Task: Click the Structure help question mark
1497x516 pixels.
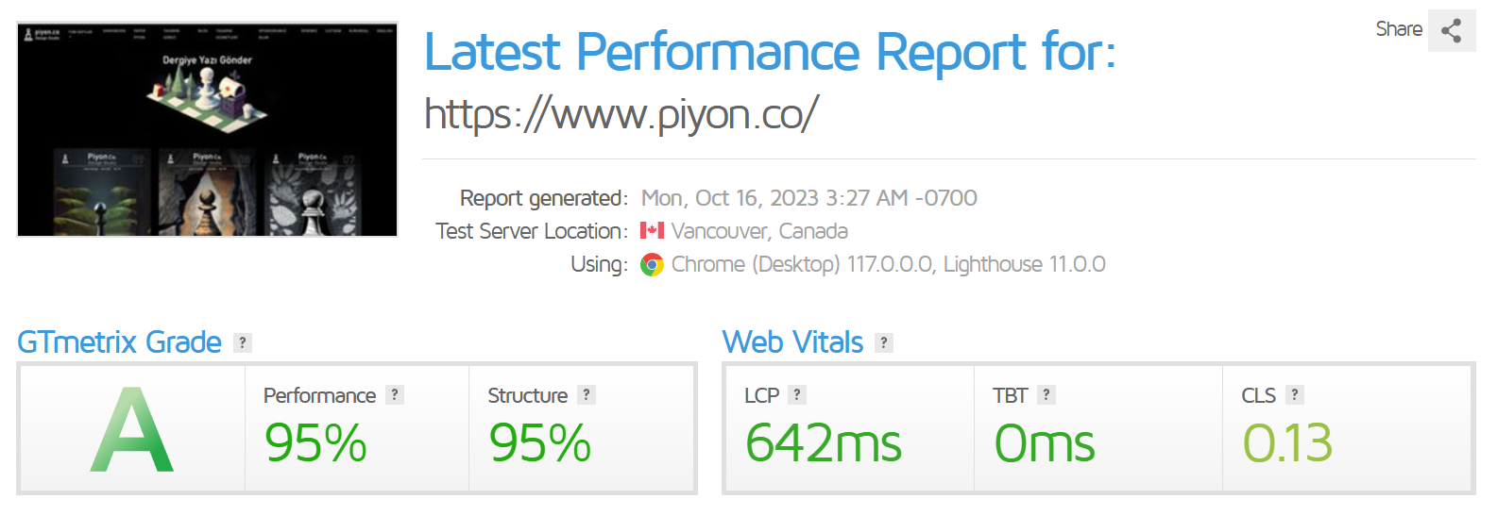Action: pos(587,395)
